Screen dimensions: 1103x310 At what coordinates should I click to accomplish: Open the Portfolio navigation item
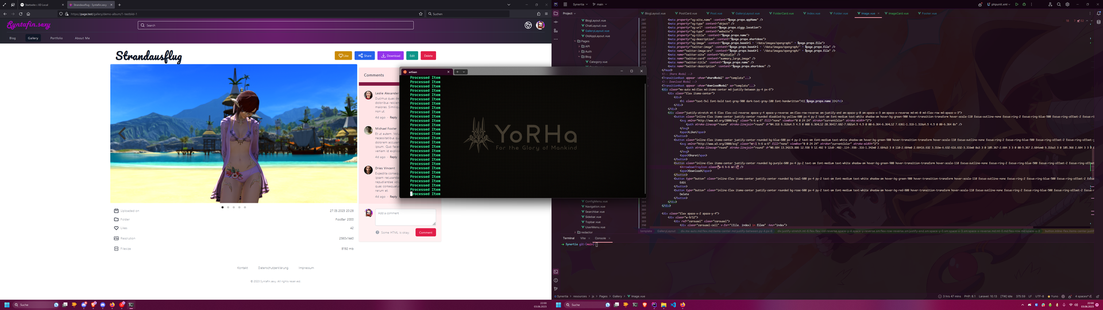(x=56, y=38)
